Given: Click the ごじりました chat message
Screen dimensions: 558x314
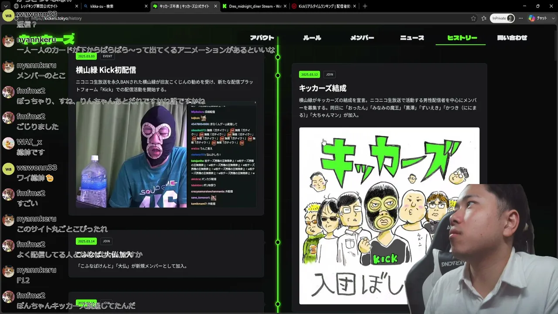Looking at the screenshot, I should coord(37,126).
